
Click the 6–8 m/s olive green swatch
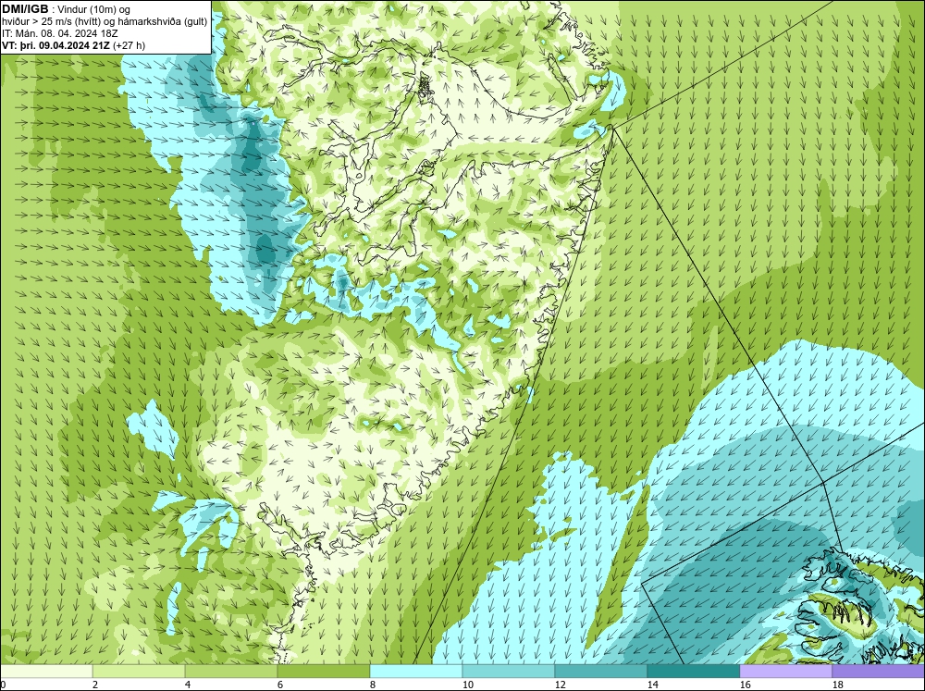(x=323, y=672)
